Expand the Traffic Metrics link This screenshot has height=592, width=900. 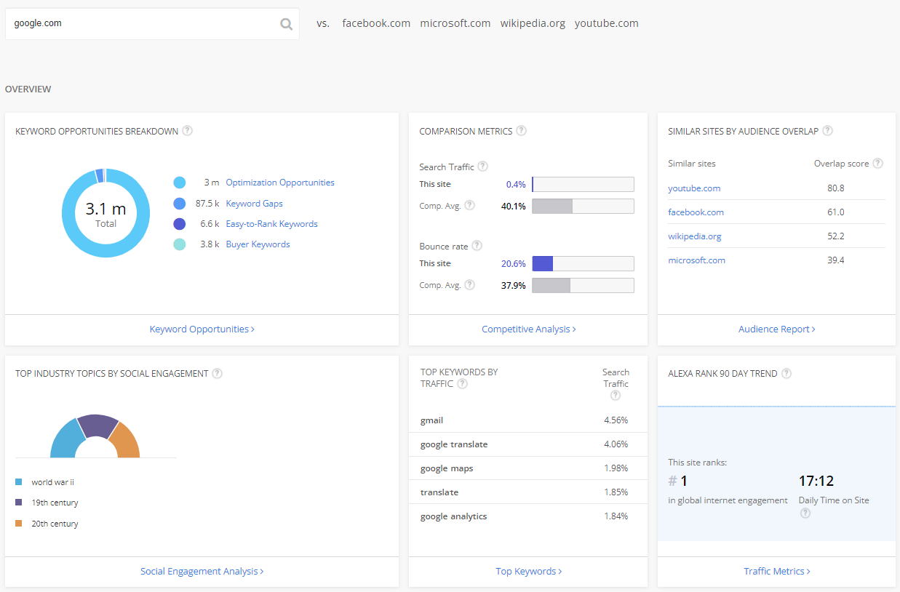776,572
